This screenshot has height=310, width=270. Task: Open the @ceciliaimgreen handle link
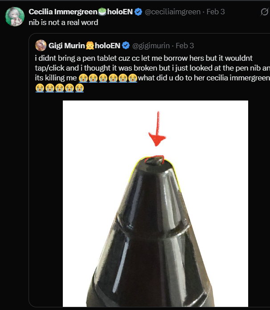coord(172,12)
